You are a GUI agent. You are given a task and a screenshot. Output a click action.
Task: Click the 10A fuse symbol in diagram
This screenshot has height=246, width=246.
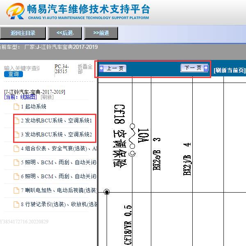132,140
